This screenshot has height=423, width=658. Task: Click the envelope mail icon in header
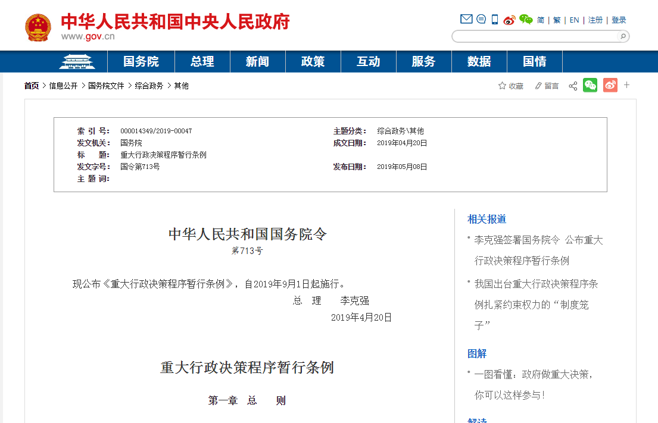466,19
